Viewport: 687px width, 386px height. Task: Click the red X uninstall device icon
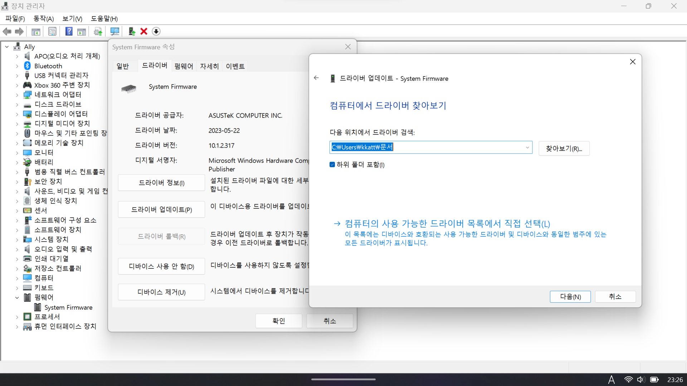tap(144, 31)
